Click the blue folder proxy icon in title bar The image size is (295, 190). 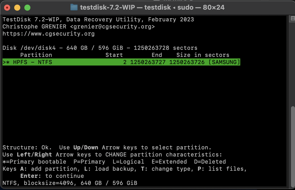point(74,7)
